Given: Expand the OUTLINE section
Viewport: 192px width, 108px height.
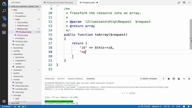Looking at the screenshot, I should [x=25, y=103].
